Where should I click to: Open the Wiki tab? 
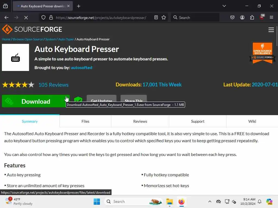tap(252, 121)
